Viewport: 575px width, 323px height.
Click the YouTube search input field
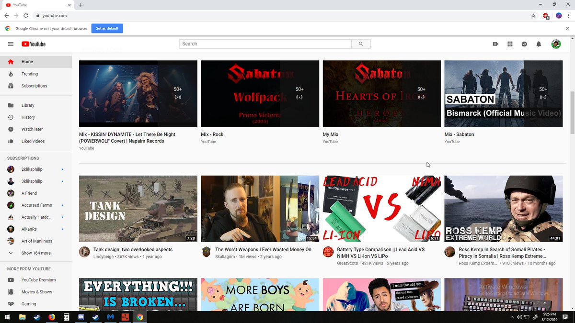(x=265, y=44)
